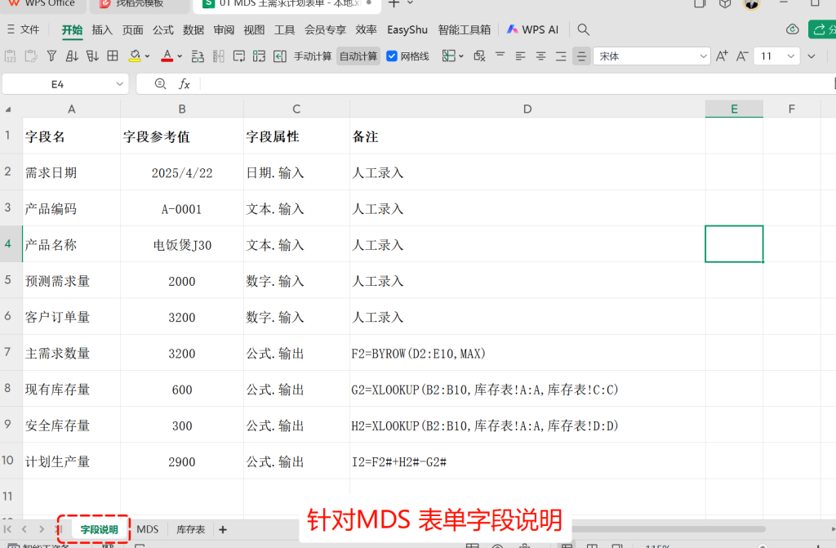The image size is (836, 548).
Task: Toggle the 网格线 gridlines checkbox
Action: click(392, 56)
